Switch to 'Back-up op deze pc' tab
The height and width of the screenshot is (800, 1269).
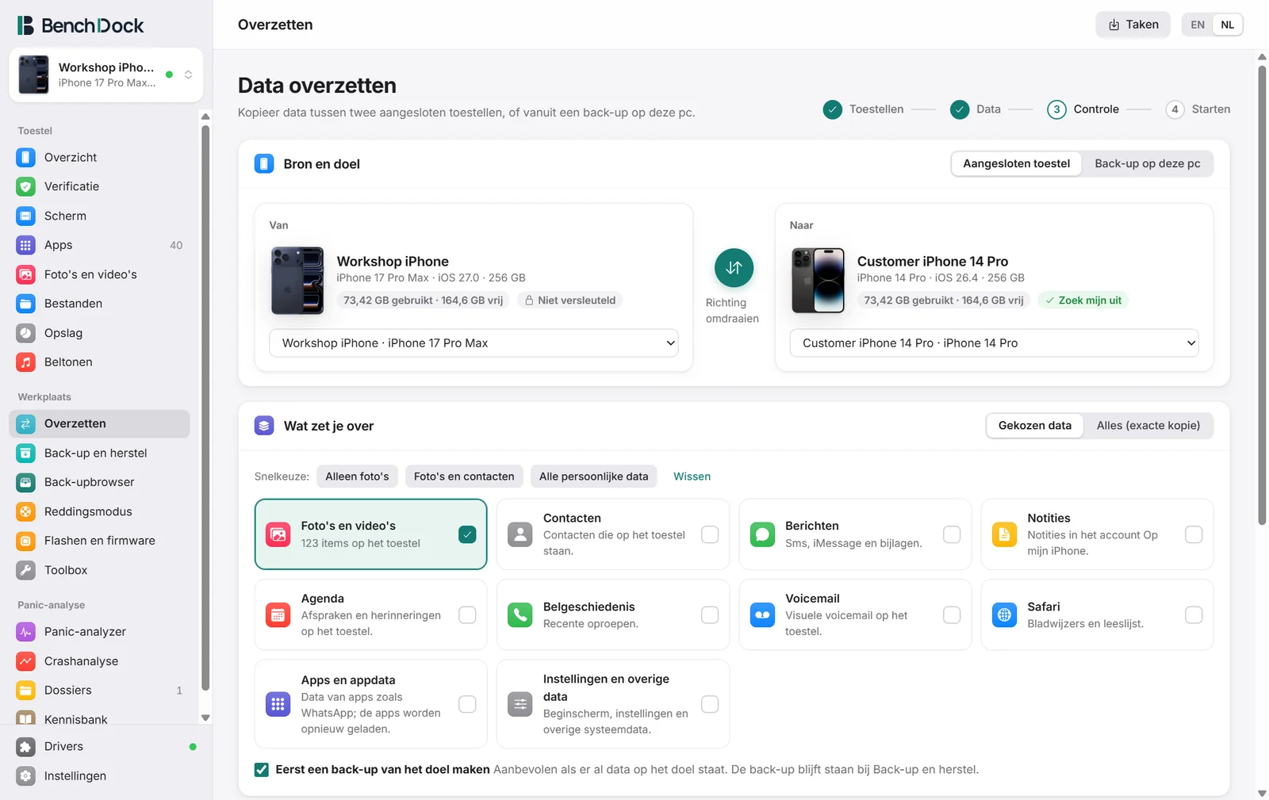[x=1148, y=163]
